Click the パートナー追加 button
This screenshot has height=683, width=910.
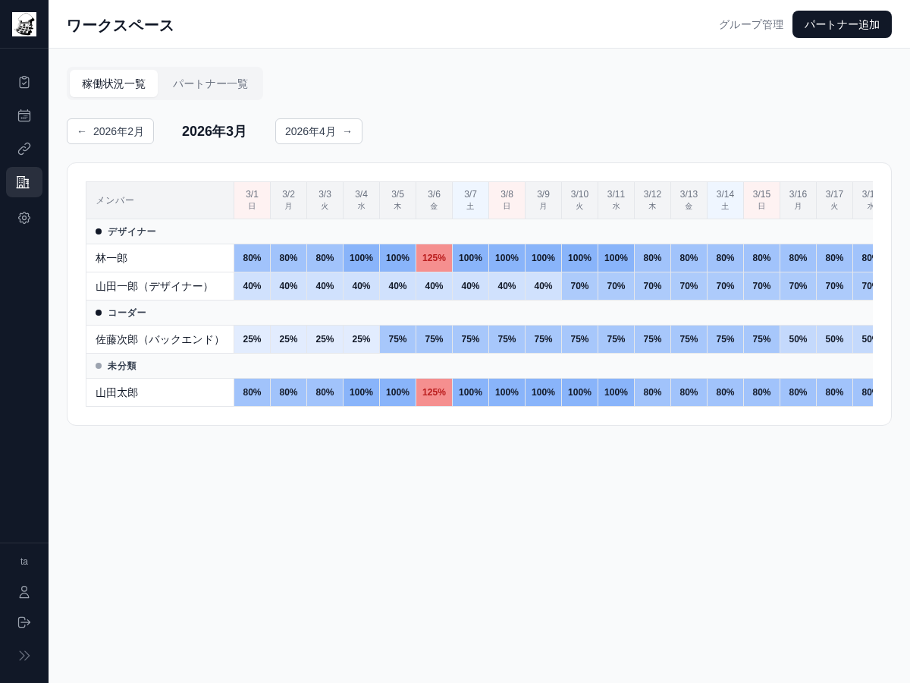coord(842,24)
